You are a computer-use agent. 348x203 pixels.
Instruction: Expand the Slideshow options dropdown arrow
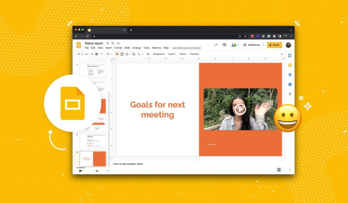pyautogui.click(x=264, y=45)
